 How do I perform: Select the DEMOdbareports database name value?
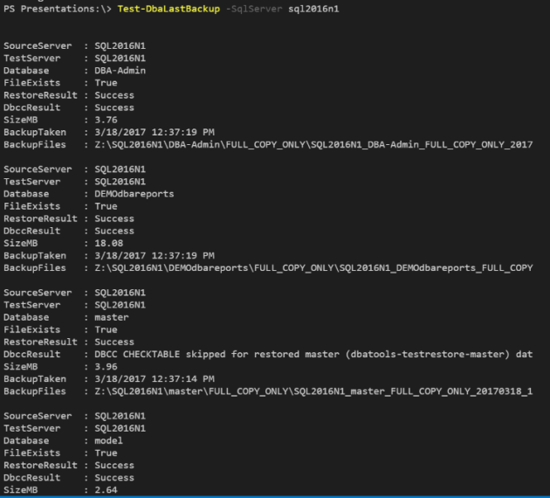tap(134, 193)
